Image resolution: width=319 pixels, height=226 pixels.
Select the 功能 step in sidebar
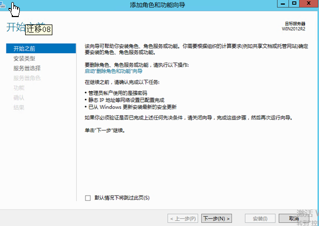(x=19, y=87)
